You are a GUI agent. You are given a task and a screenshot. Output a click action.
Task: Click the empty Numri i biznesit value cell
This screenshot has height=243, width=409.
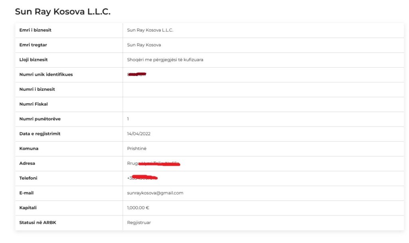(x=263, y=89)
